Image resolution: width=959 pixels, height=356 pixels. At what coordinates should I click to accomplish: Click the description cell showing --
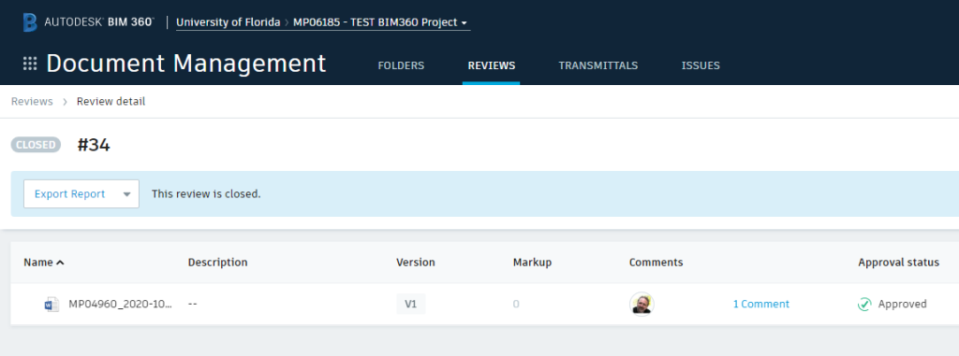[x=193, y=304]
